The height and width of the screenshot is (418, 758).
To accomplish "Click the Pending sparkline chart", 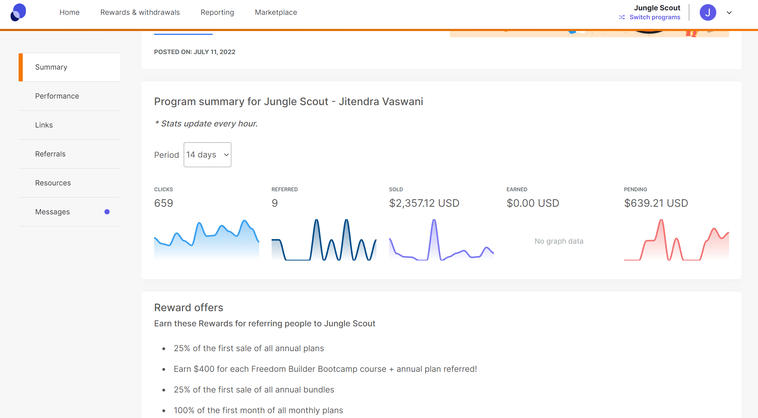I will [x=676, y=239].
